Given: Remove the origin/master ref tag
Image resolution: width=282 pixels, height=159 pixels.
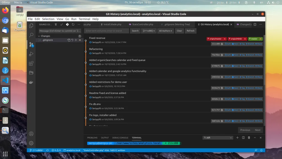Looking at the screenshot, I should [x=225, y=39].
